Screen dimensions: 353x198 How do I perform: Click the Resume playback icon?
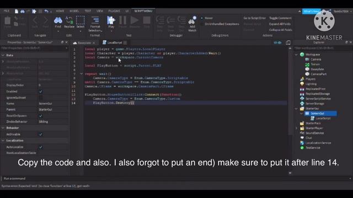(x=135, y=20)
